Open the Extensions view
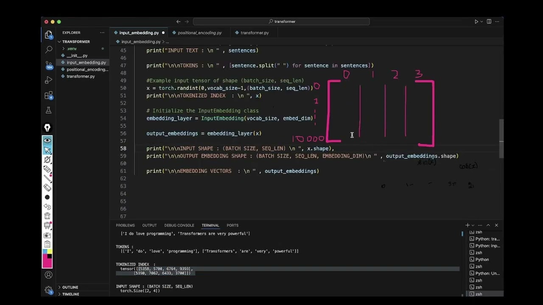 point(49,95)
